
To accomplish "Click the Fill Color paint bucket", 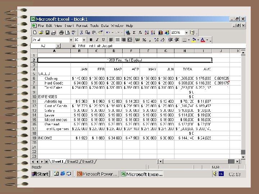I will 194,40.
